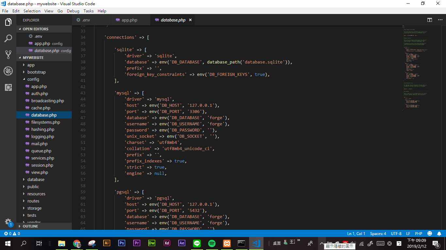Expand the OUTLINE section
The width and height of the screenshot is (446, 250).
[44, 226]
